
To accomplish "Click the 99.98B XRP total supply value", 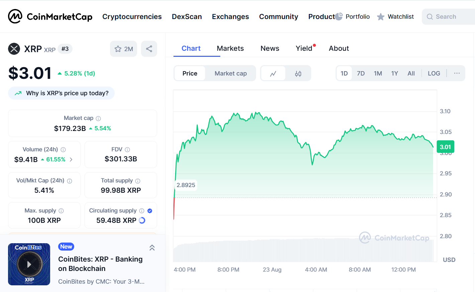I will tap(121, 190).
